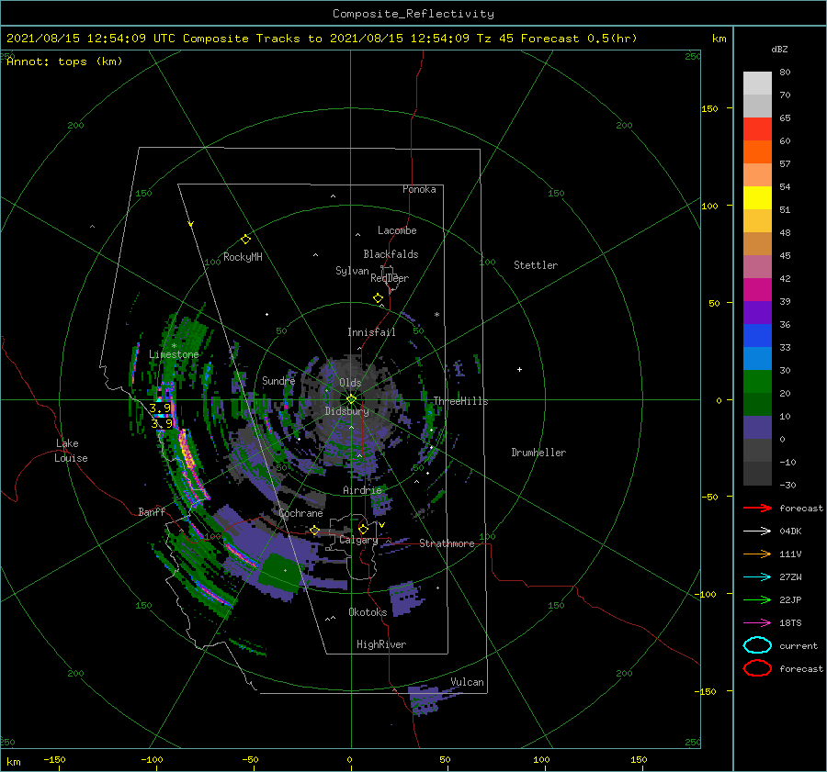Select the 80 dBZ light gray swatch
Image resolution: width=827 pixels, height=772 pixels.
pyautogui.click(x=757, y=83)
